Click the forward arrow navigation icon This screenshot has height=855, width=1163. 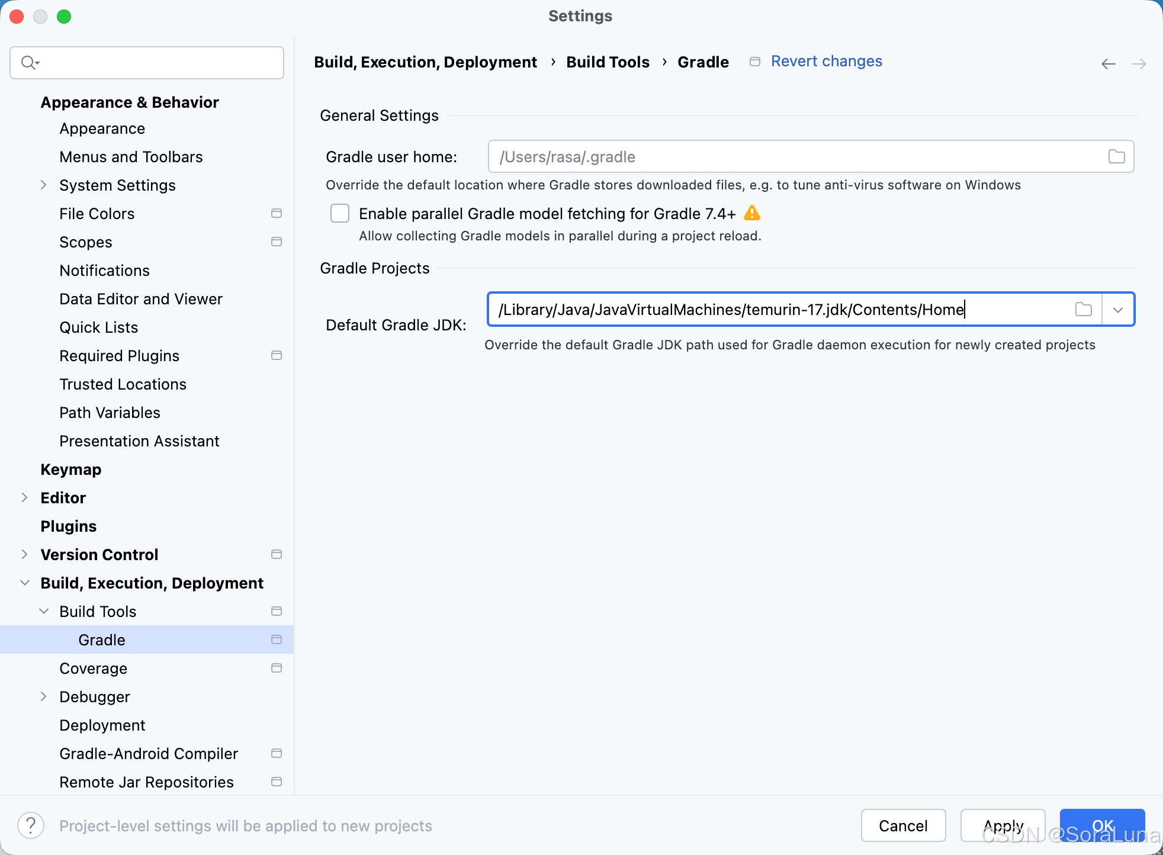(x=1139, y=64)
